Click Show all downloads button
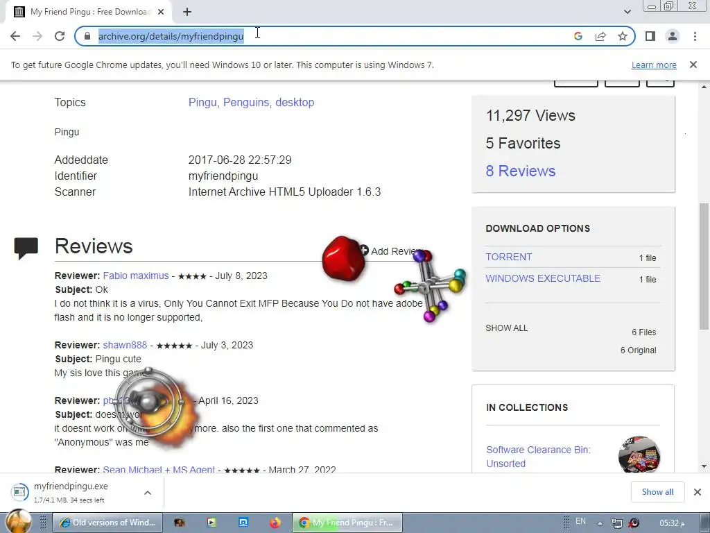Image resolution: width=710 pixels, height=533 pixels. point(657,492)
